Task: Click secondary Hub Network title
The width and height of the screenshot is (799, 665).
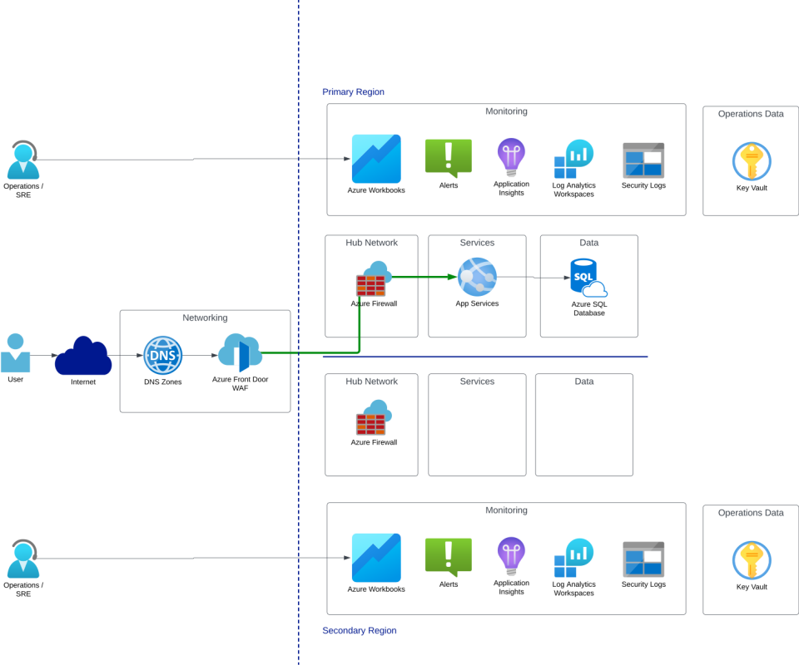Action: click(371, 381)
